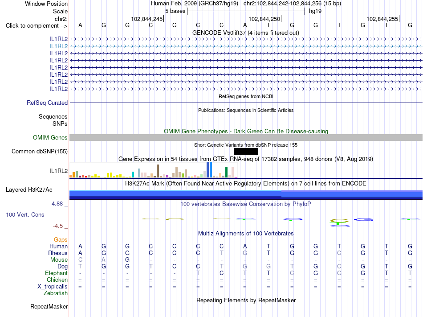Open the OMIM Gene Phenotypes track title
The height and width of the screenshot is (317, 423).
coord(246,131)
